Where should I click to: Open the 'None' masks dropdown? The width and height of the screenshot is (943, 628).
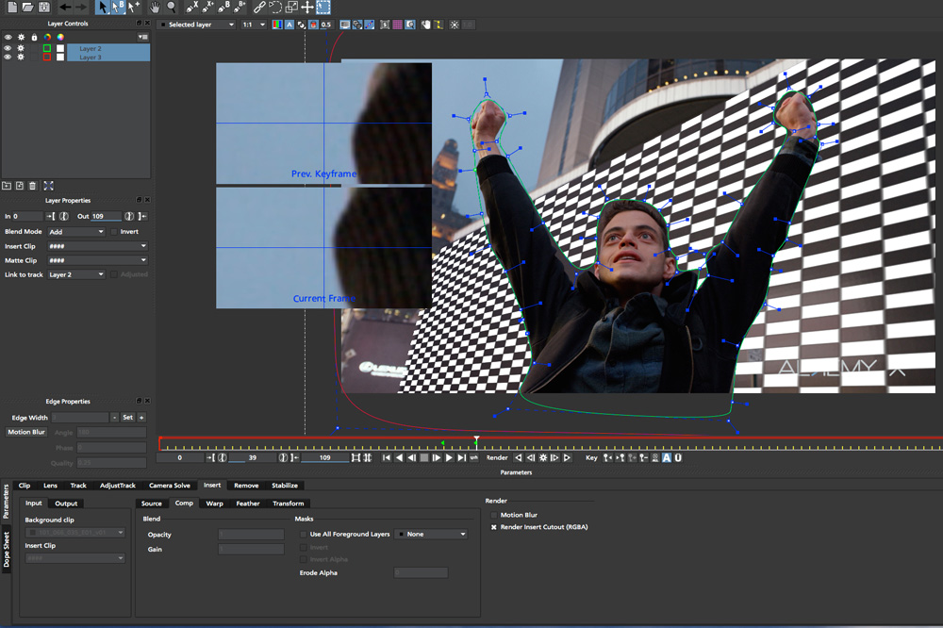pos(431,534)
